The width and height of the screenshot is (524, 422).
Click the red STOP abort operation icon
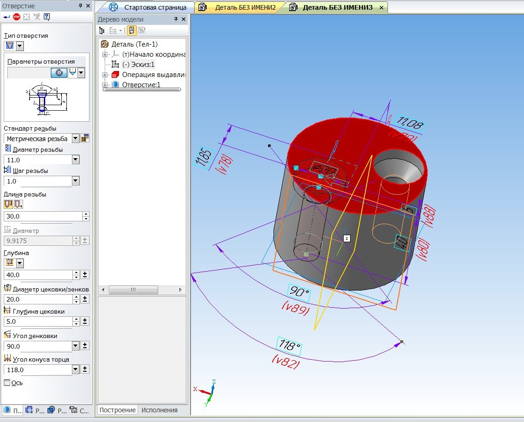(17, 17)
